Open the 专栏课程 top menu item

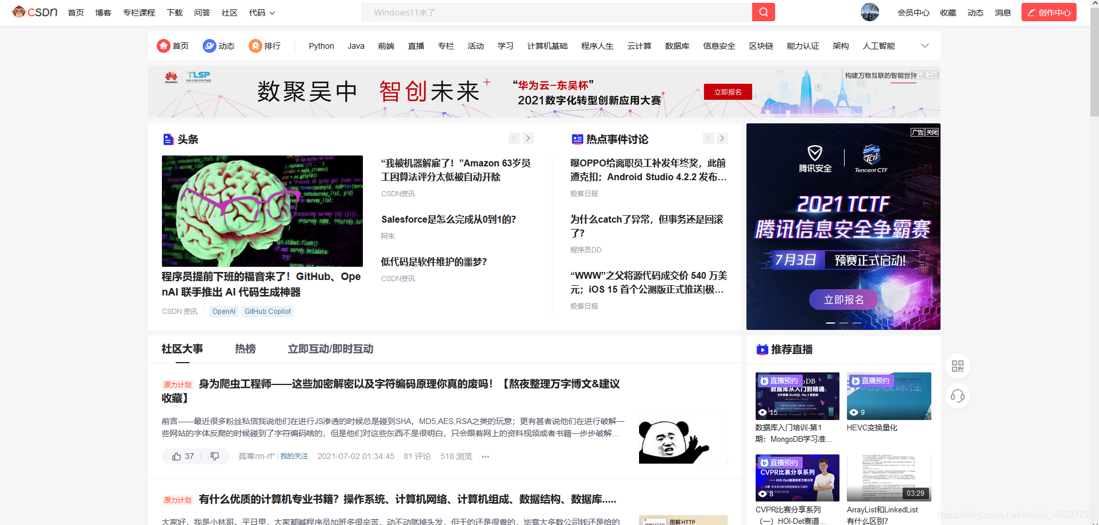139,13
